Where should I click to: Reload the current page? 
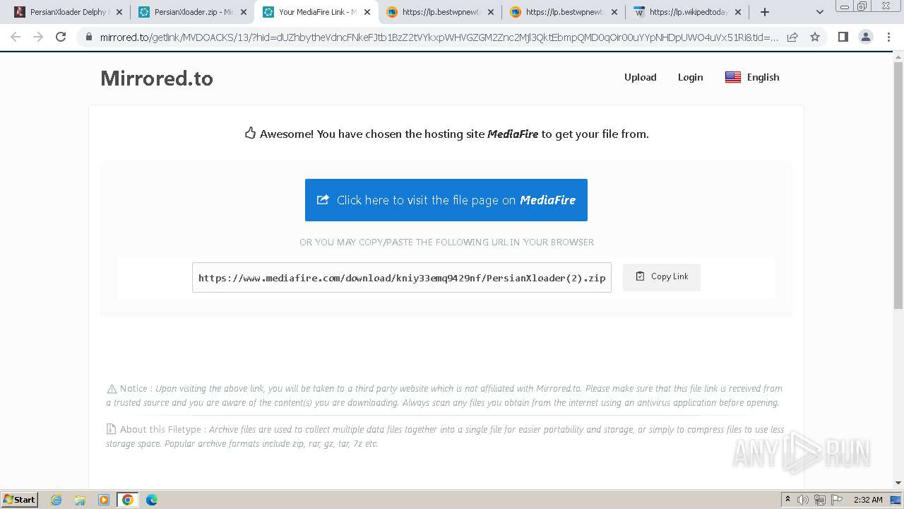[61, 37]
